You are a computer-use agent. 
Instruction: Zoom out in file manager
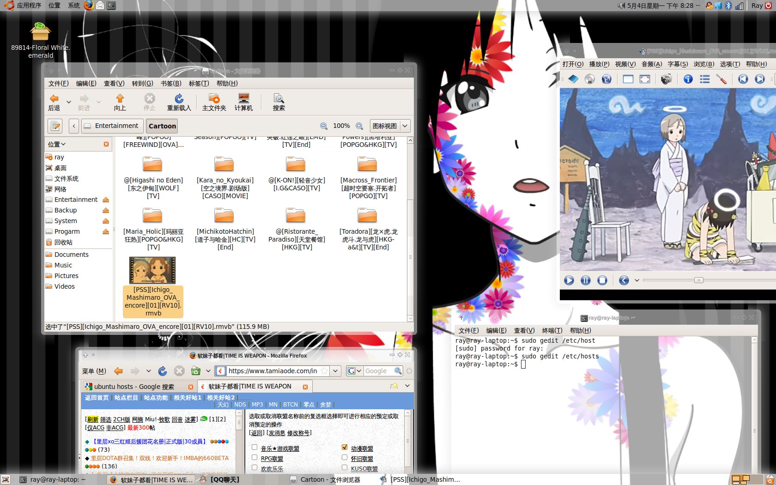pyautogui.click(x=324, y=126)
